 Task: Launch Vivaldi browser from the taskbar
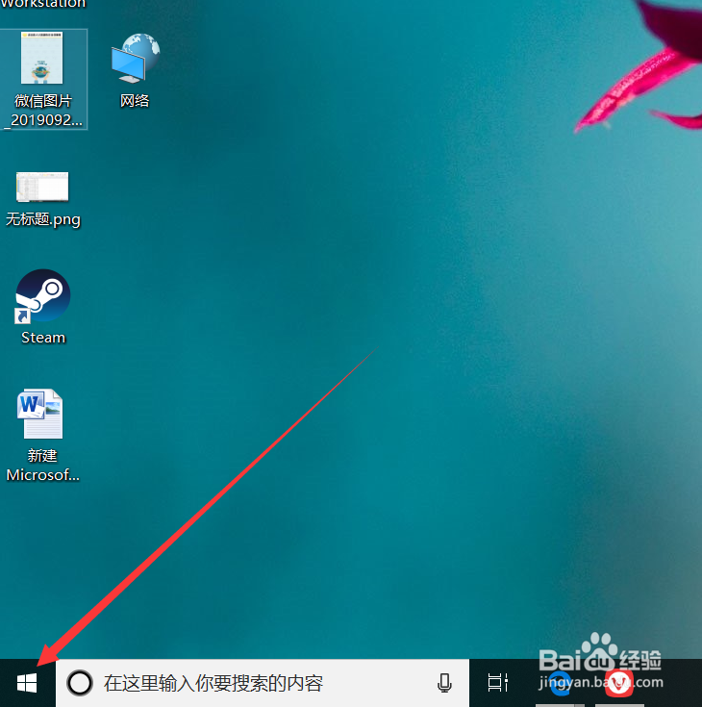click(x=618, y=683)
